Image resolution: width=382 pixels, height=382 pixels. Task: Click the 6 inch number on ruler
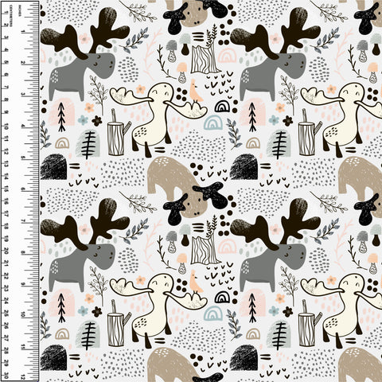(x=23, y=189)
